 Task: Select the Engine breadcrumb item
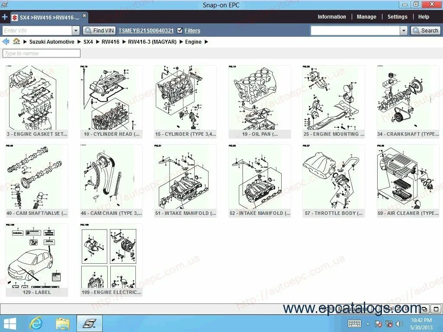click(193, 42)
